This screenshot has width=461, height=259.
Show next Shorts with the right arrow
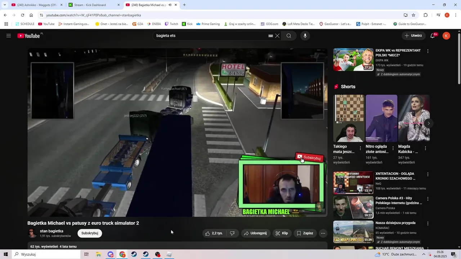pos(429,123)
